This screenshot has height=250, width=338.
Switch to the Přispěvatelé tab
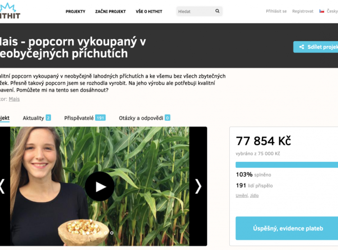point(85,118)
